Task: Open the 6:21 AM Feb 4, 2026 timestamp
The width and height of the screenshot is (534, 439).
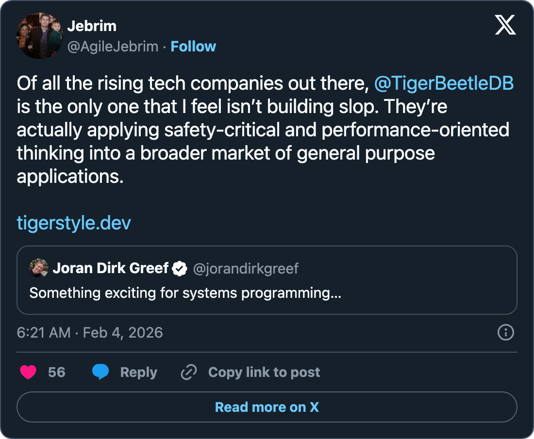Action: [x=90, y=333]
